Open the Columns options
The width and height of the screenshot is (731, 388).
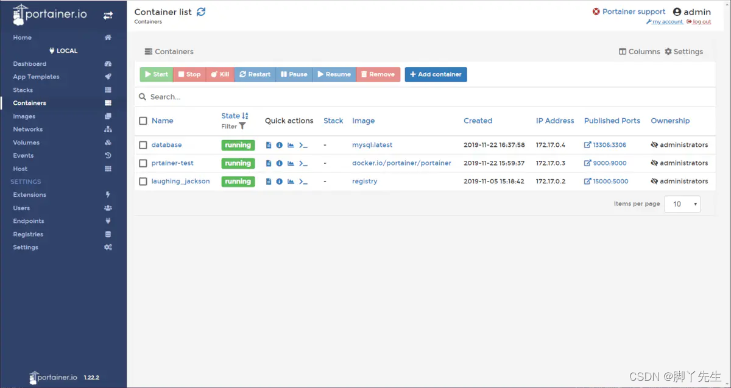(x=639, y=52)
